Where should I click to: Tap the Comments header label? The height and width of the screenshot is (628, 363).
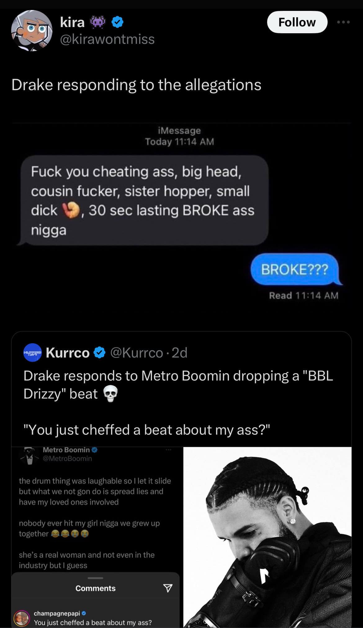click(x=96, y=588)
